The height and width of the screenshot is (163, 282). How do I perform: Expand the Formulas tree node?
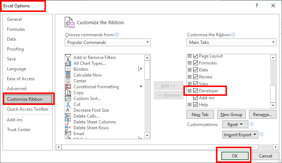tap(189, 63)
